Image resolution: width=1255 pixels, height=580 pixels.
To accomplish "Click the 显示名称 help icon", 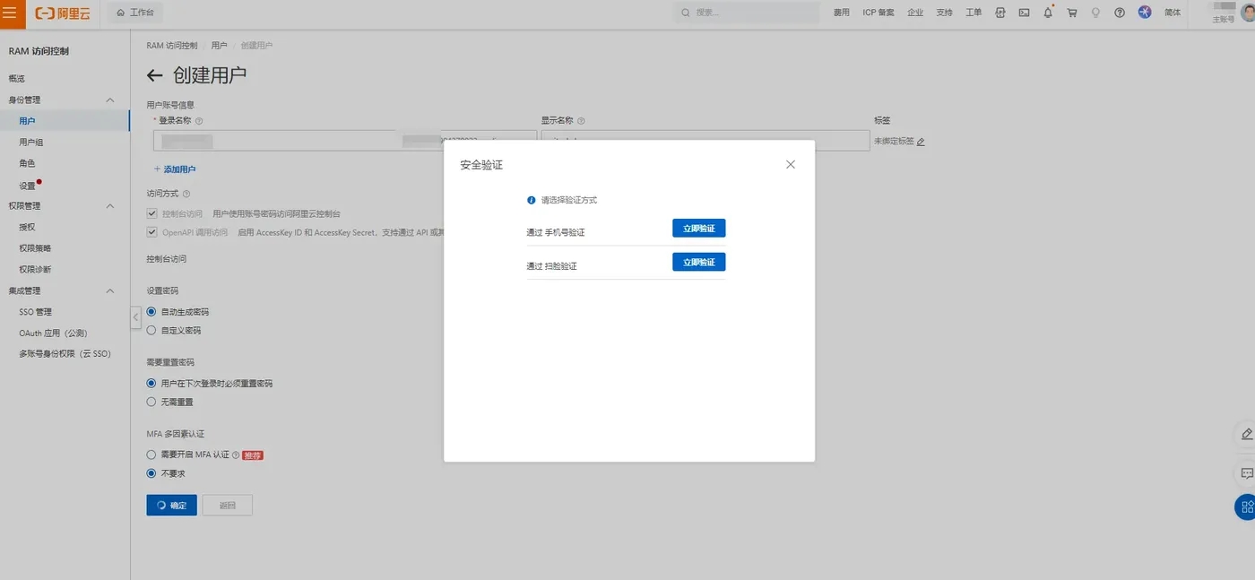I will 581,120.
